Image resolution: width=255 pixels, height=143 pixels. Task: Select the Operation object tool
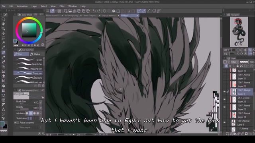click(x=3, y=29)
